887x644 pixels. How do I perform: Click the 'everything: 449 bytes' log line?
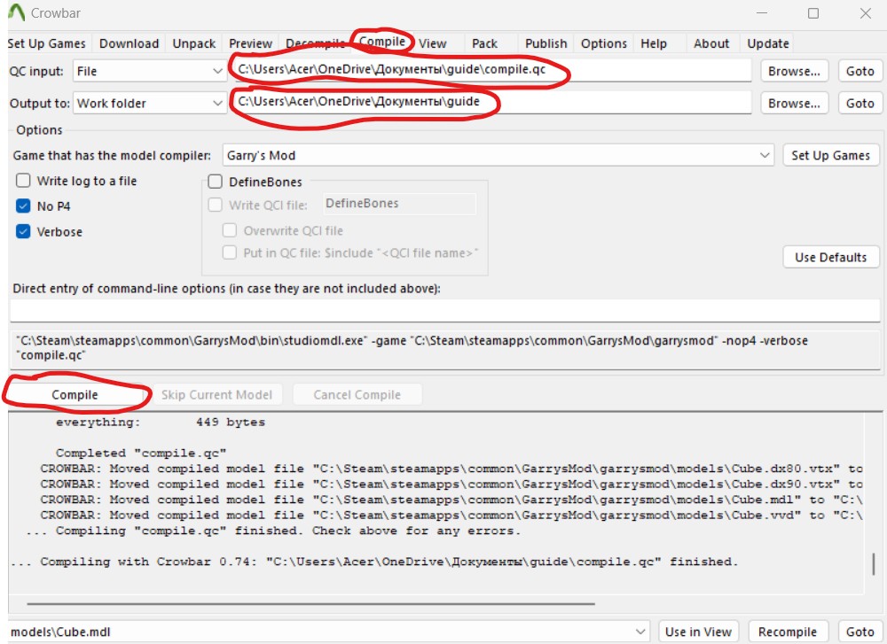pos(160,422)
